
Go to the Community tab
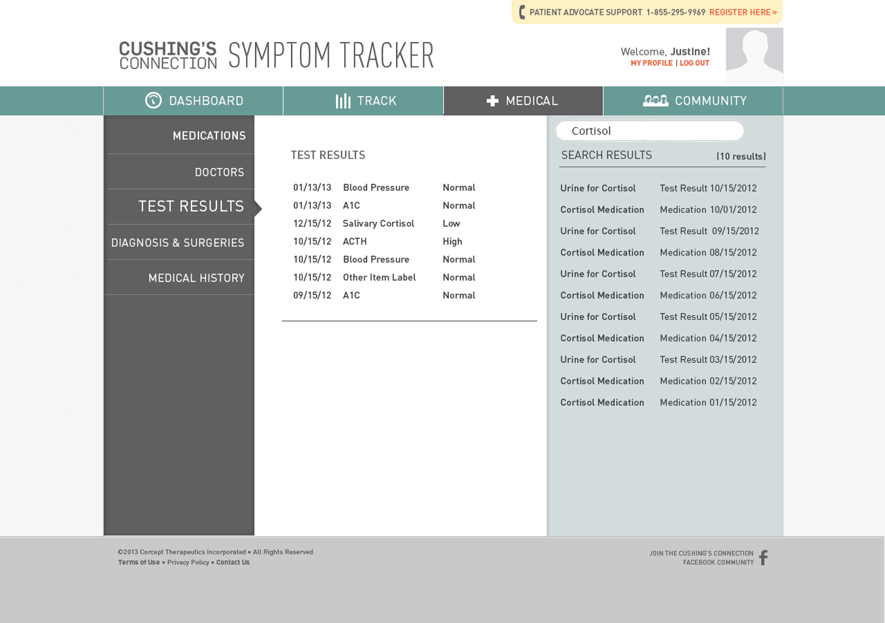coord(693,100)
